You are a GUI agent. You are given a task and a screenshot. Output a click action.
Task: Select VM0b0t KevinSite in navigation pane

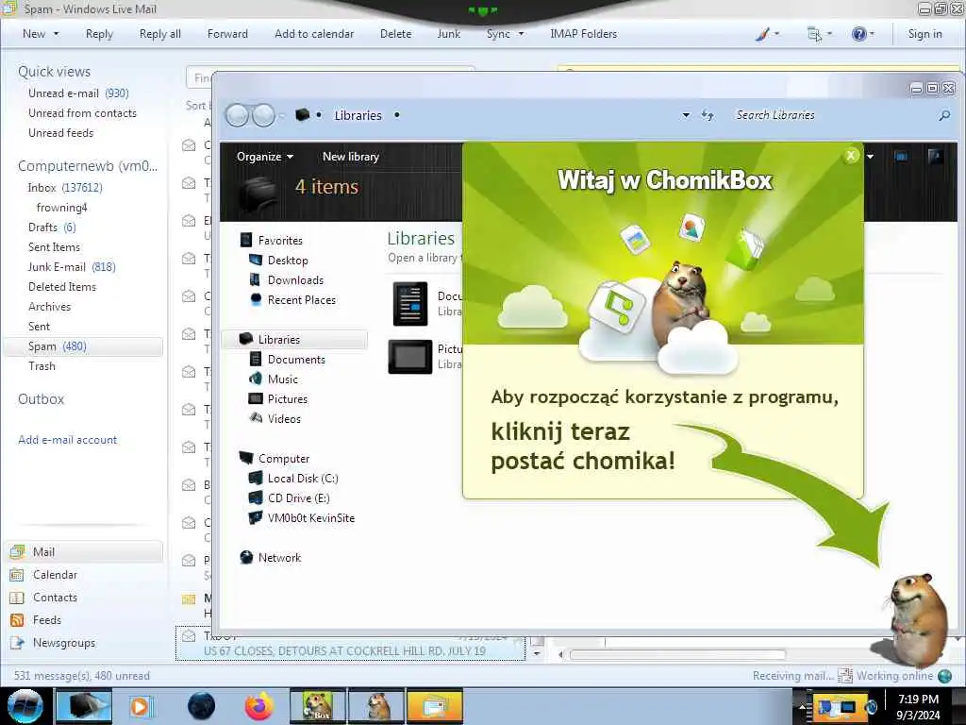click(302, 518)
